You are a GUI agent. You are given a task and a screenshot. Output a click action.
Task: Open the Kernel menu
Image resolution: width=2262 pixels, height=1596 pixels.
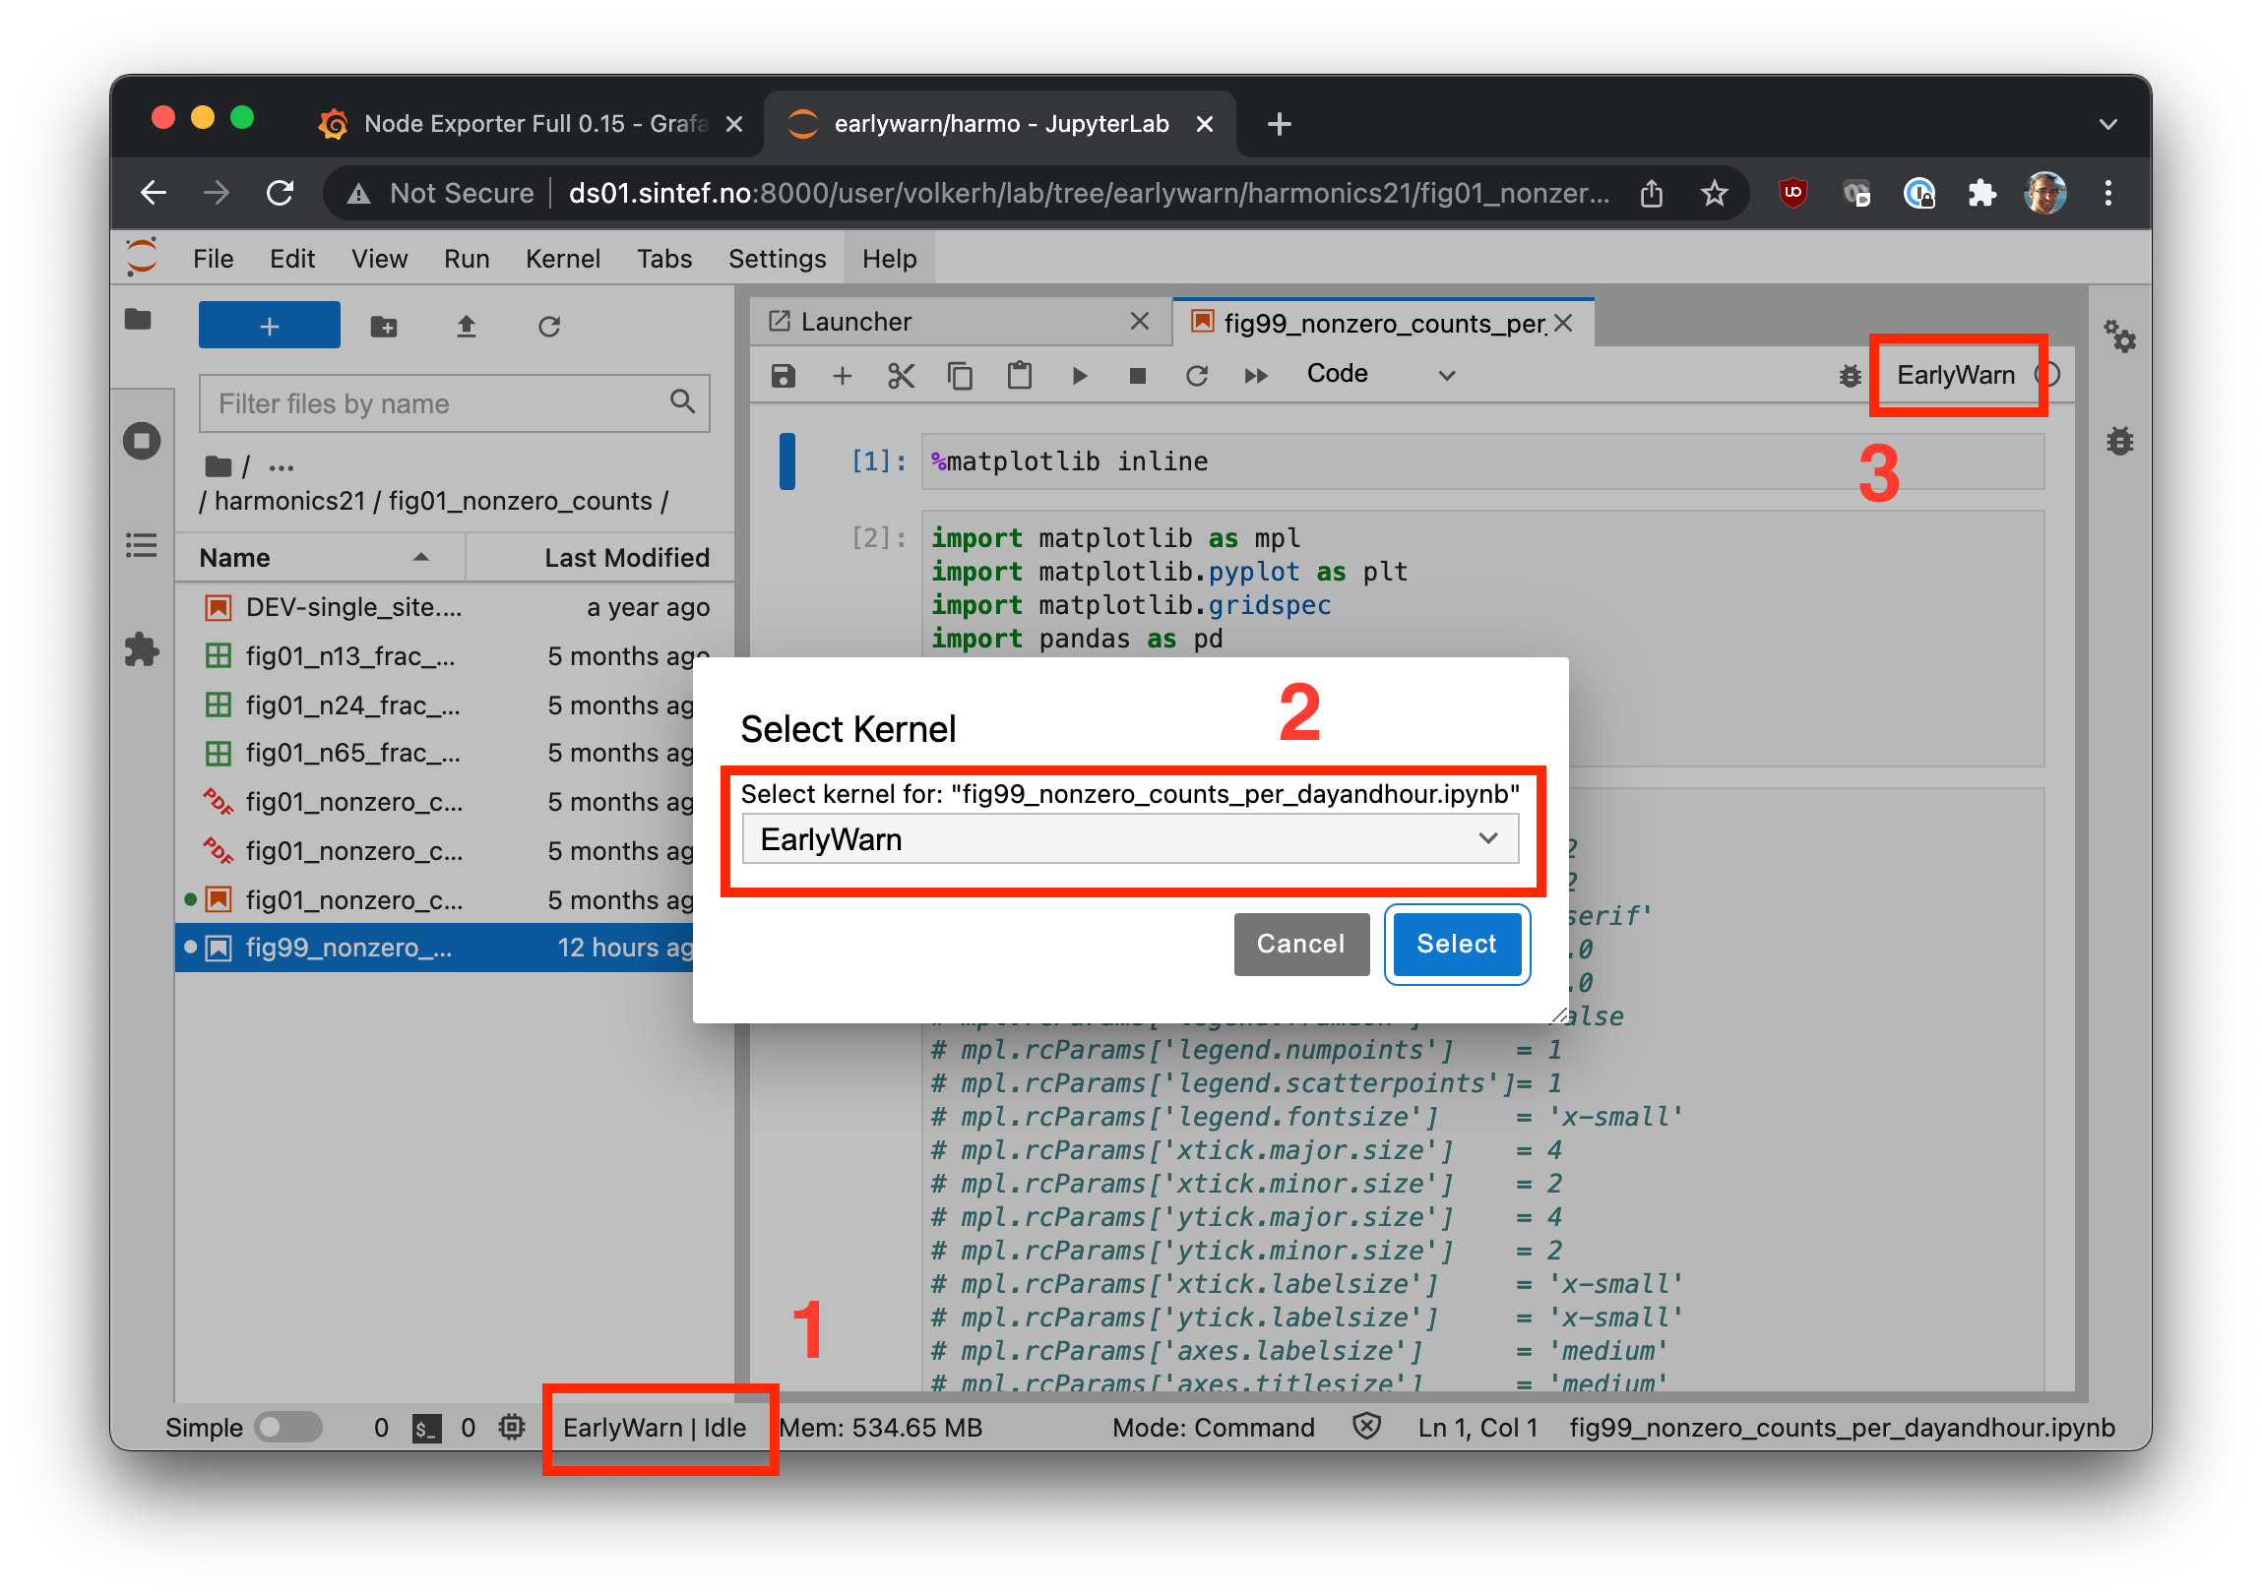tap(561, 258)
